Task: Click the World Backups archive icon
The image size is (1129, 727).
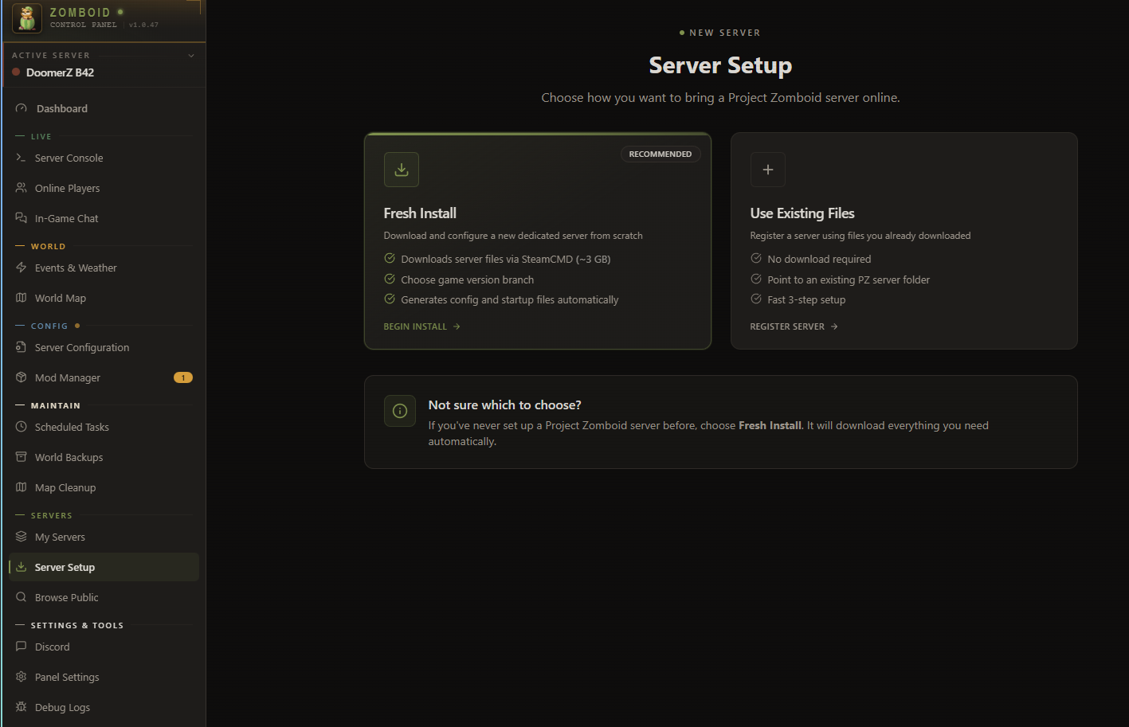Action: [x=22, y=457]
